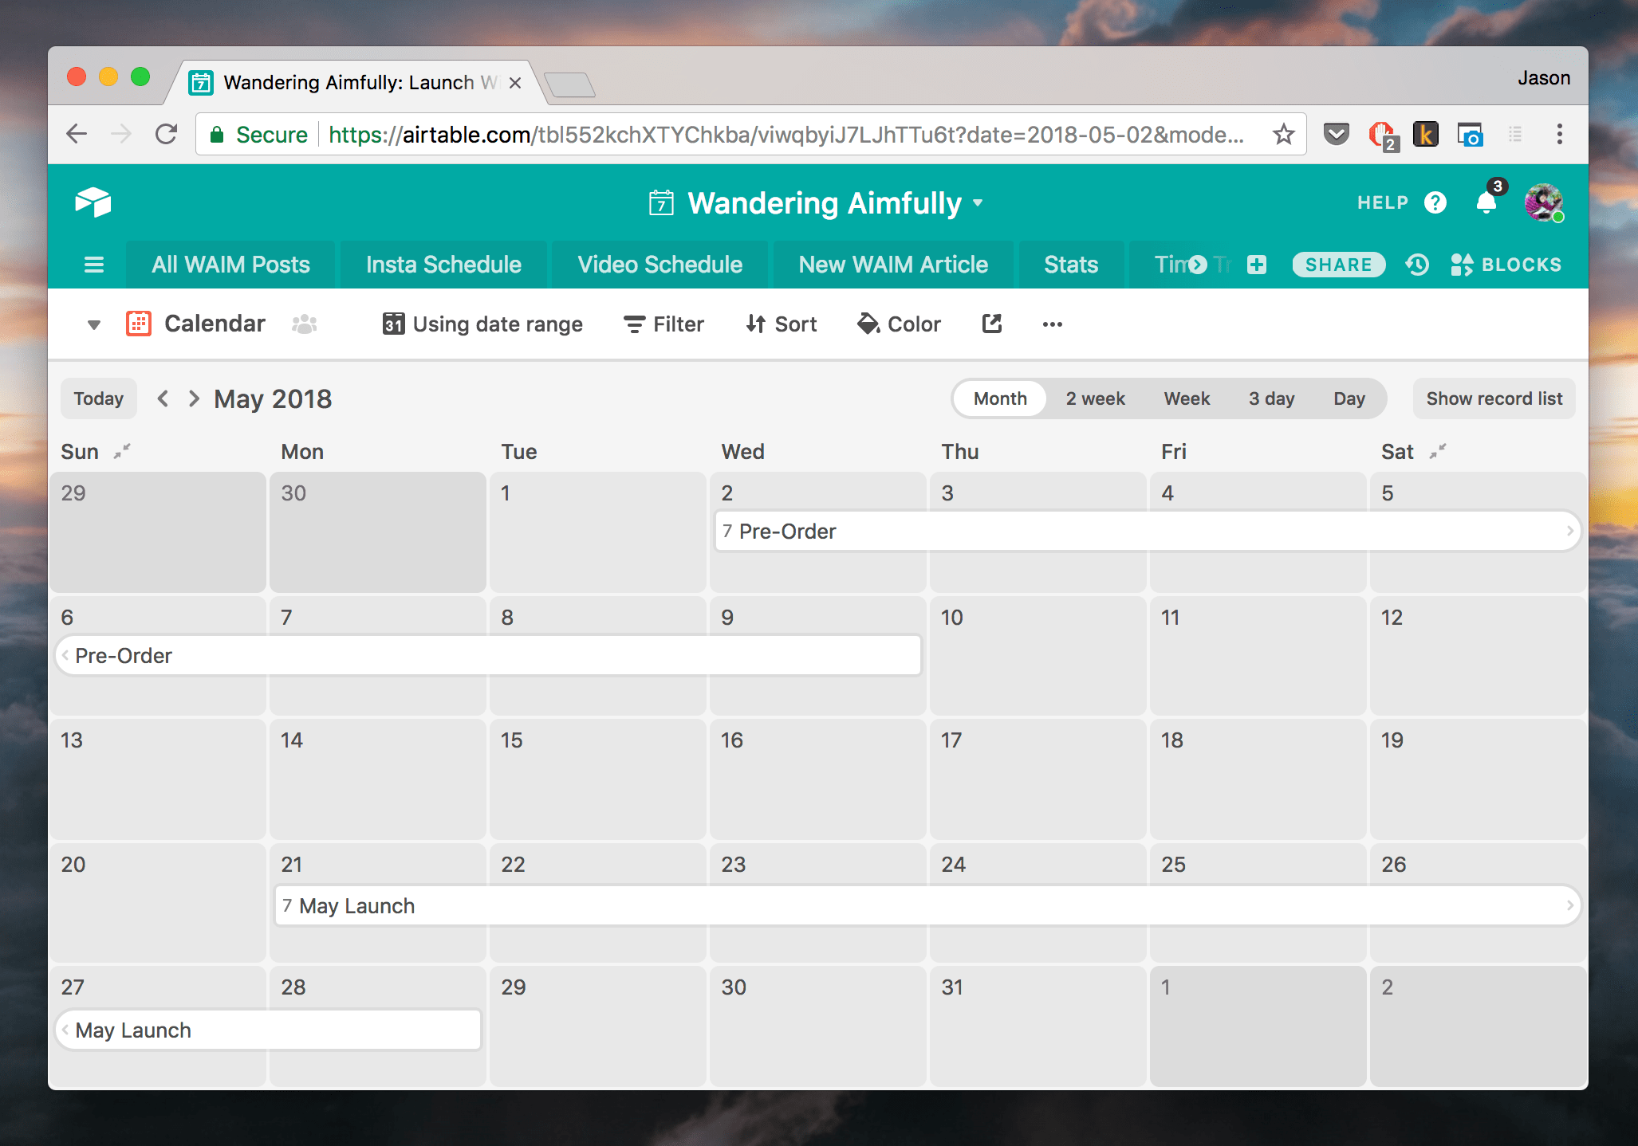Open notifications bell icon
Viewport: 1638px width, 1146px height.
[x=1486, y=202]
